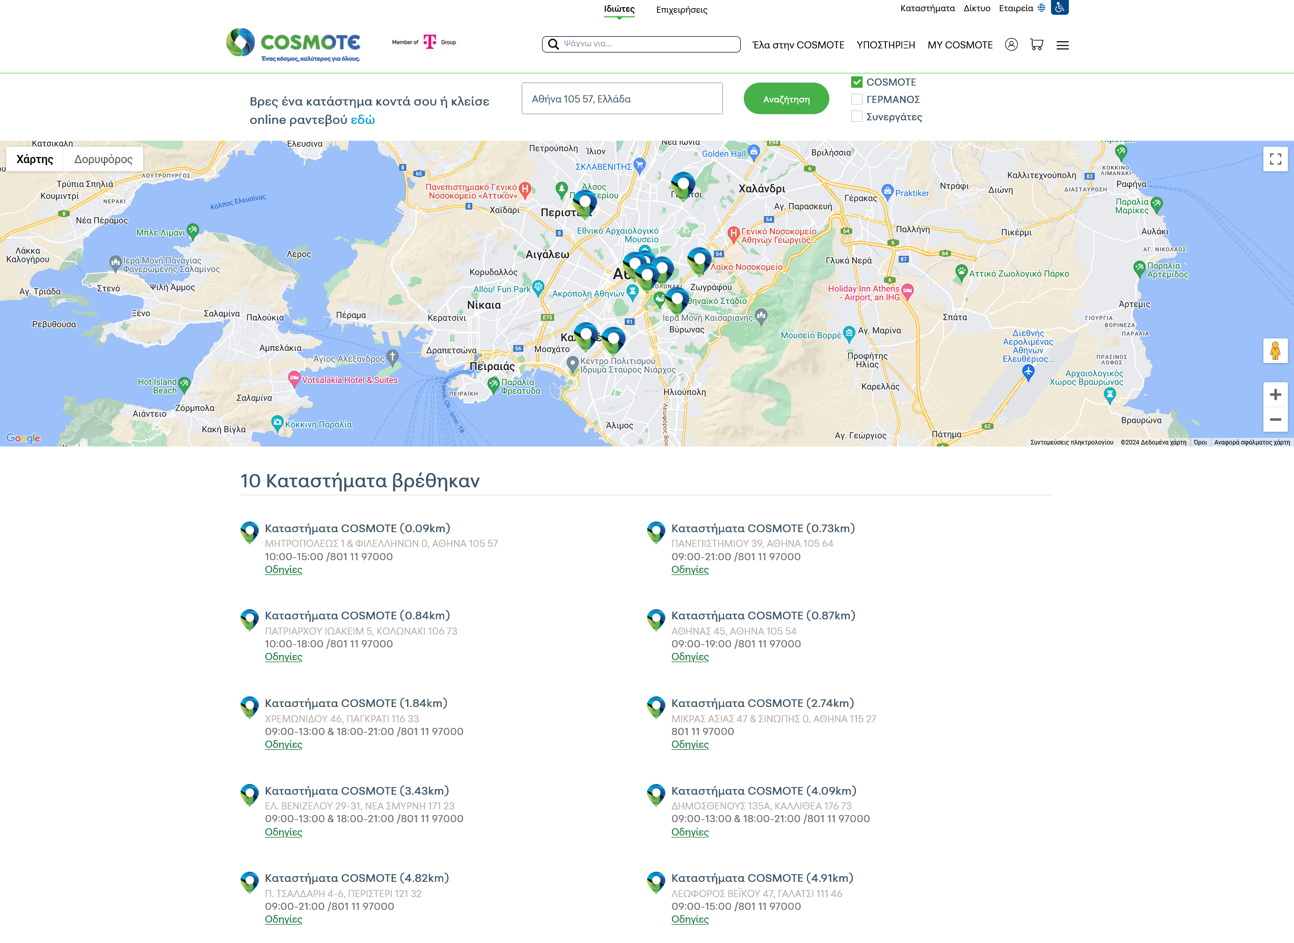Viewport: 1294px width, 943px height.
Task: Open Οδηγίες for ΠΑΝΕΠΙΣΤΗΜΙΟΥ 39 store
Action: pyautogui.click(x=690, y=570)
